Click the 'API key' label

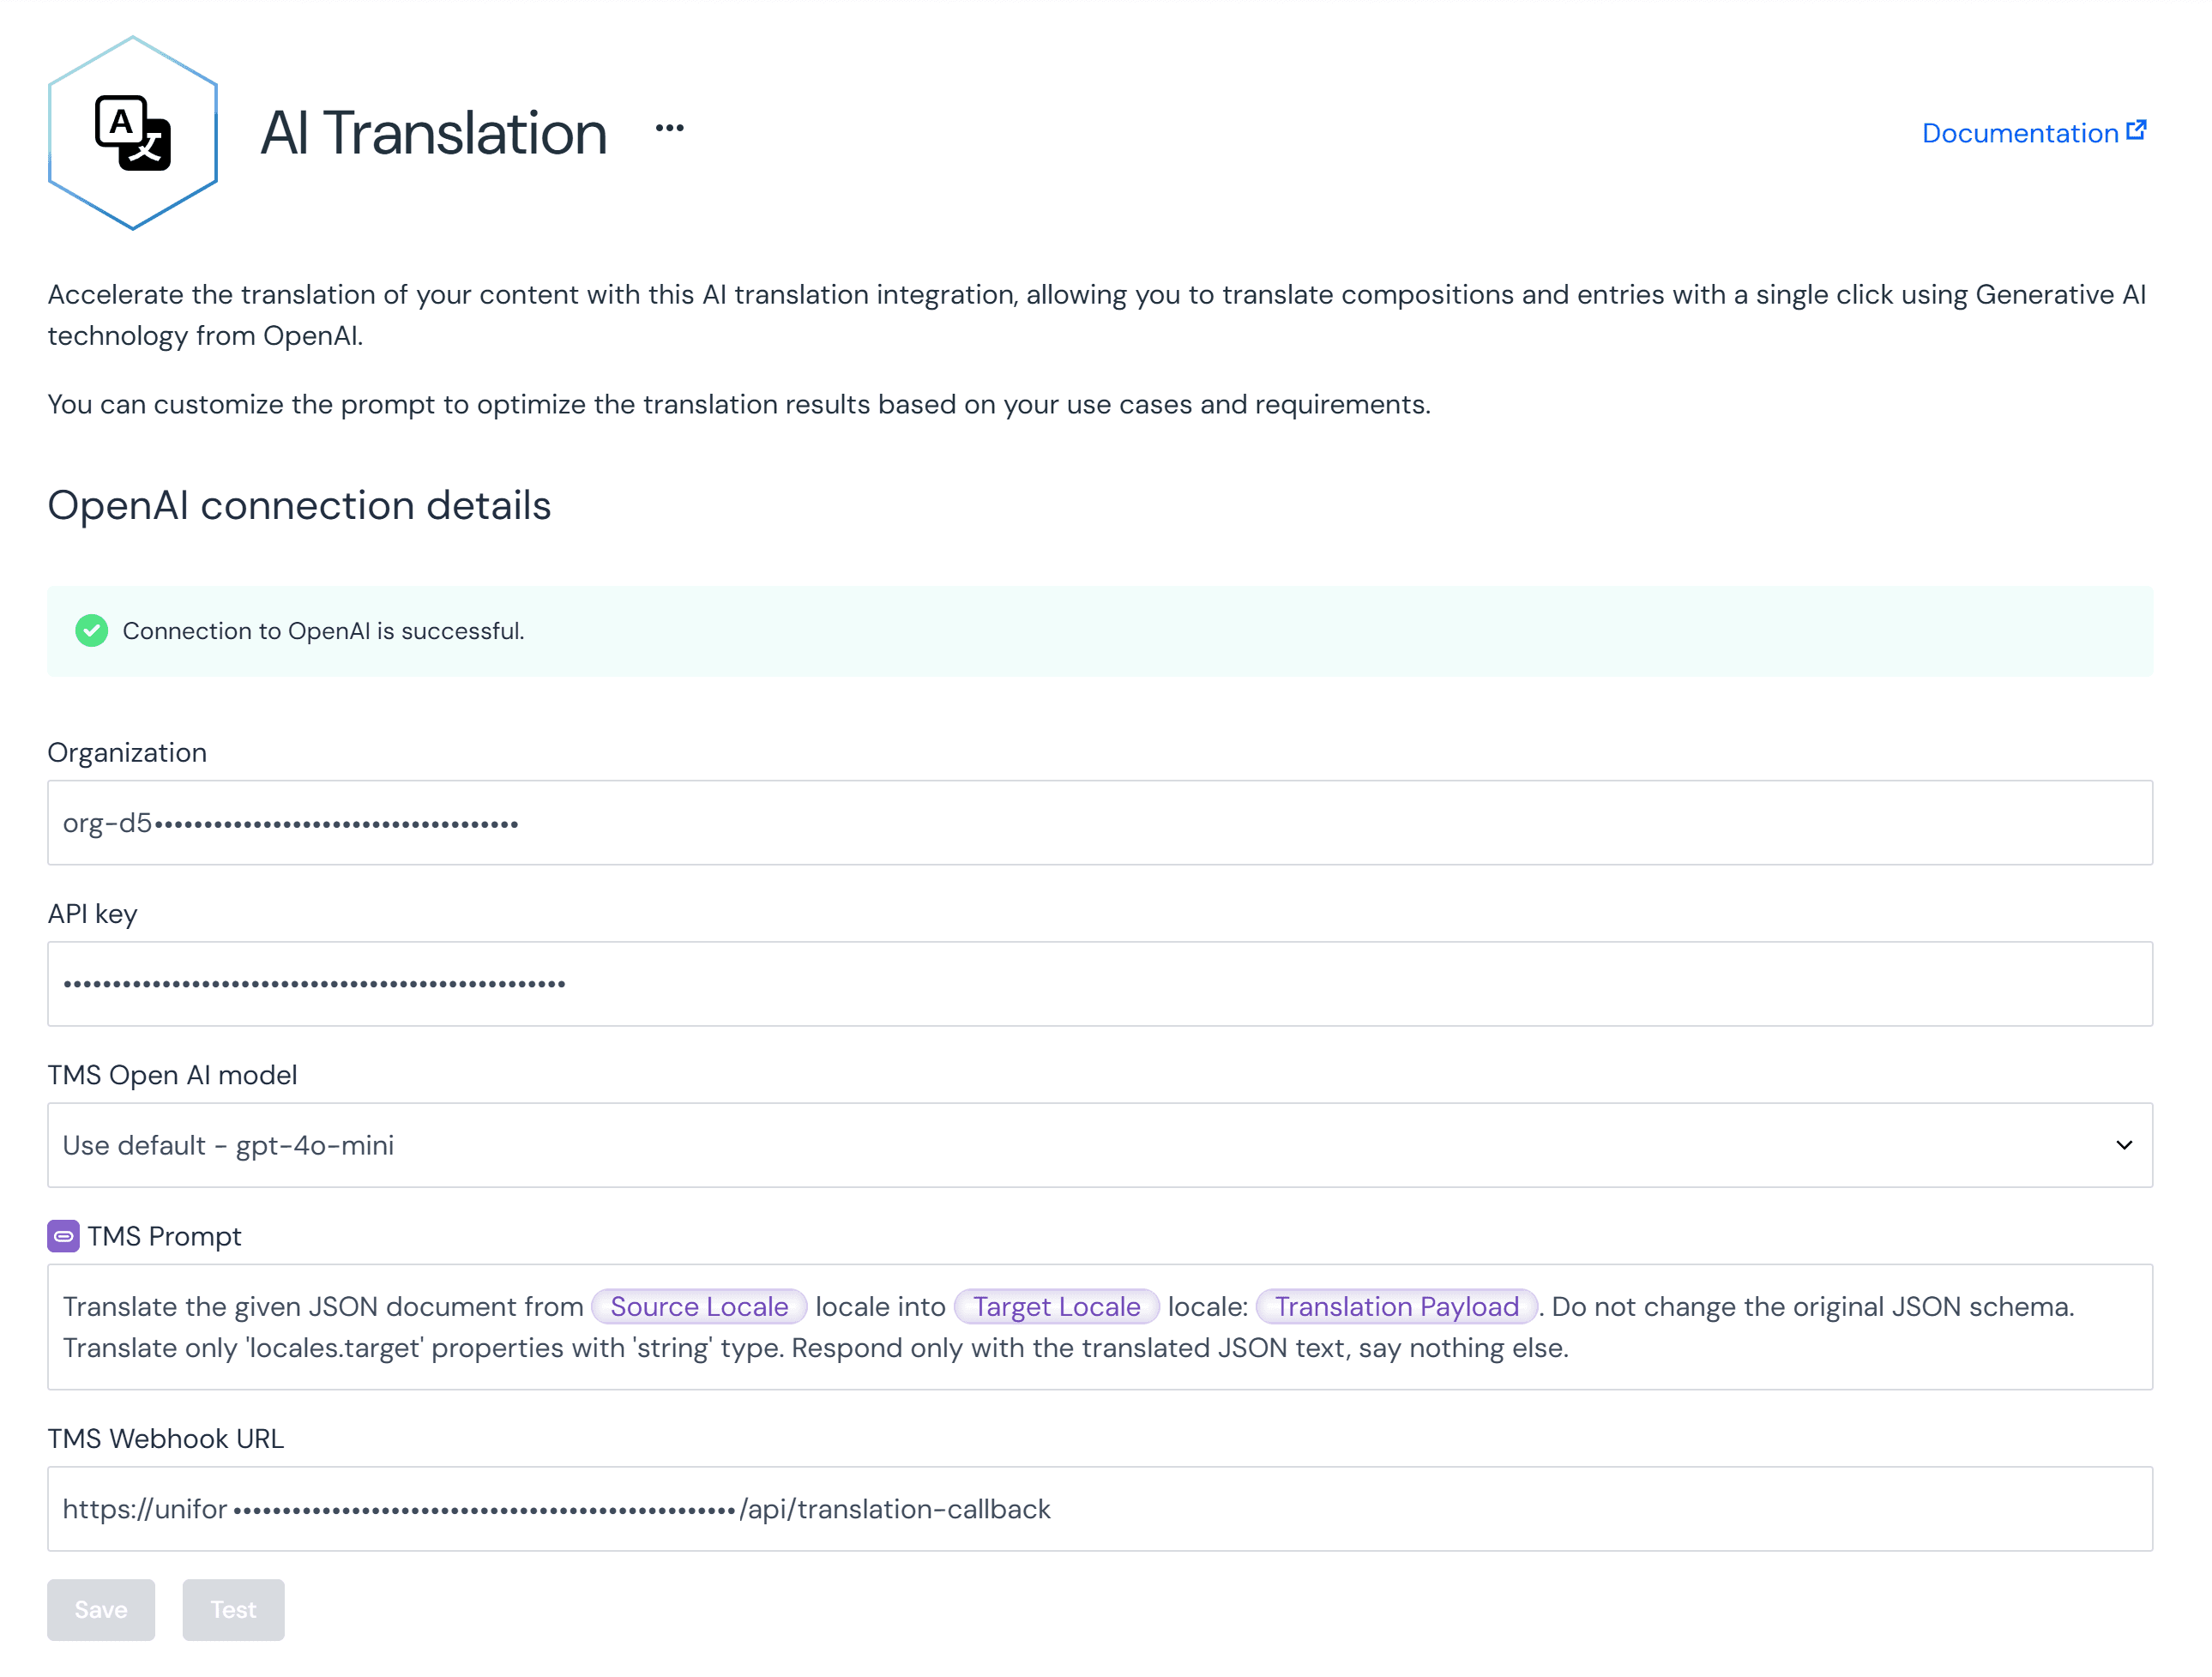[92, 914]
